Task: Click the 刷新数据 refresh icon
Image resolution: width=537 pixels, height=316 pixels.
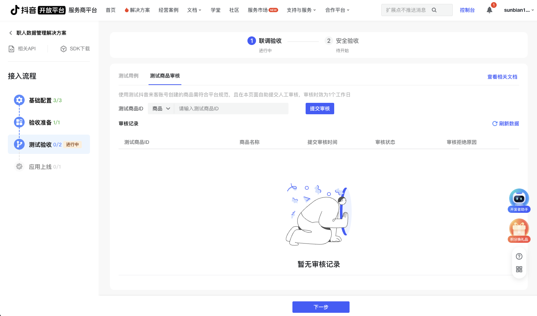Action: pos(495,124)
